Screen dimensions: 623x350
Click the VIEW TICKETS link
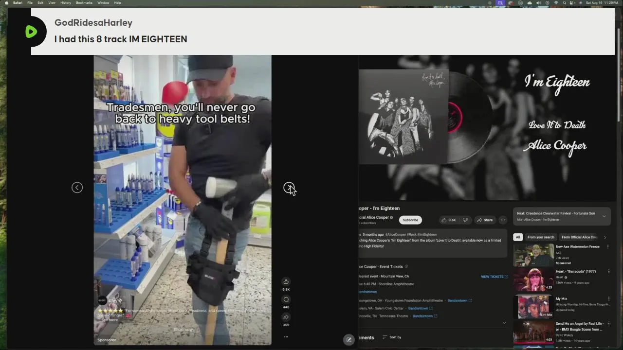point(494,277)
